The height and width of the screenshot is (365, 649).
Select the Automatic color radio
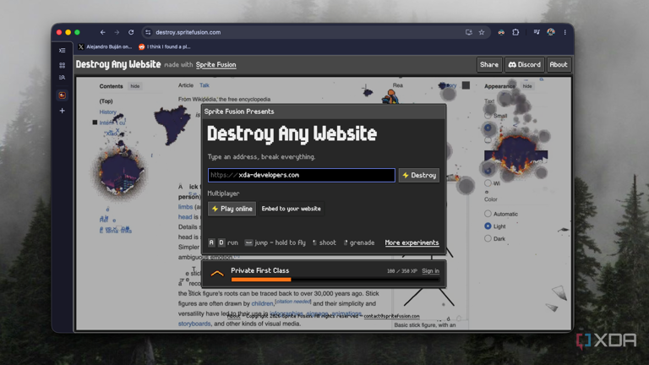click(488, 214)
